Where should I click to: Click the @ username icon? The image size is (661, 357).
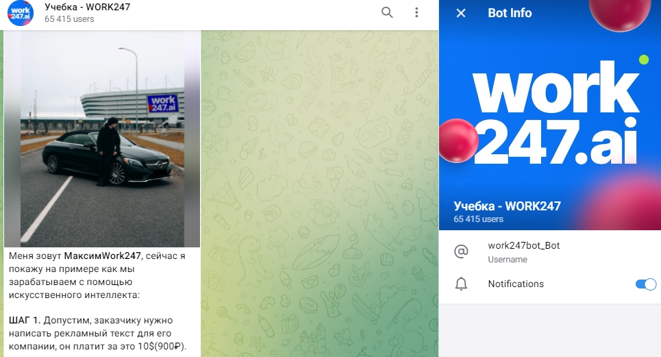[x=461, y=251]
